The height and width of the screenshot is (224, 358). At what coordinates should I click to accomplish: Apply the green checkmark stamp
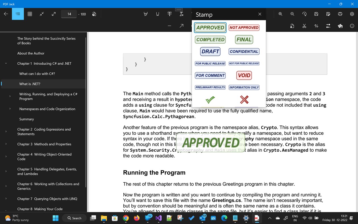point(210,100)
